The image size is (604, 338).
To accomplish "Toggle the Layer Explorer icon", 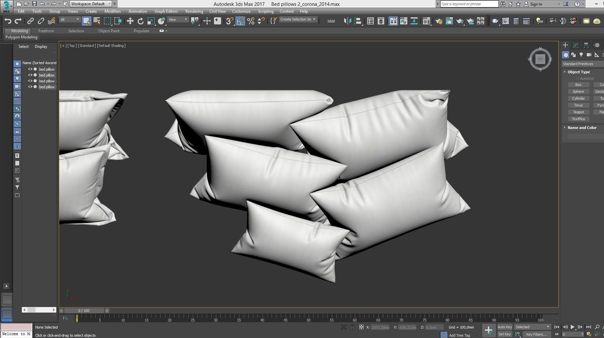I will coord(381,21).
